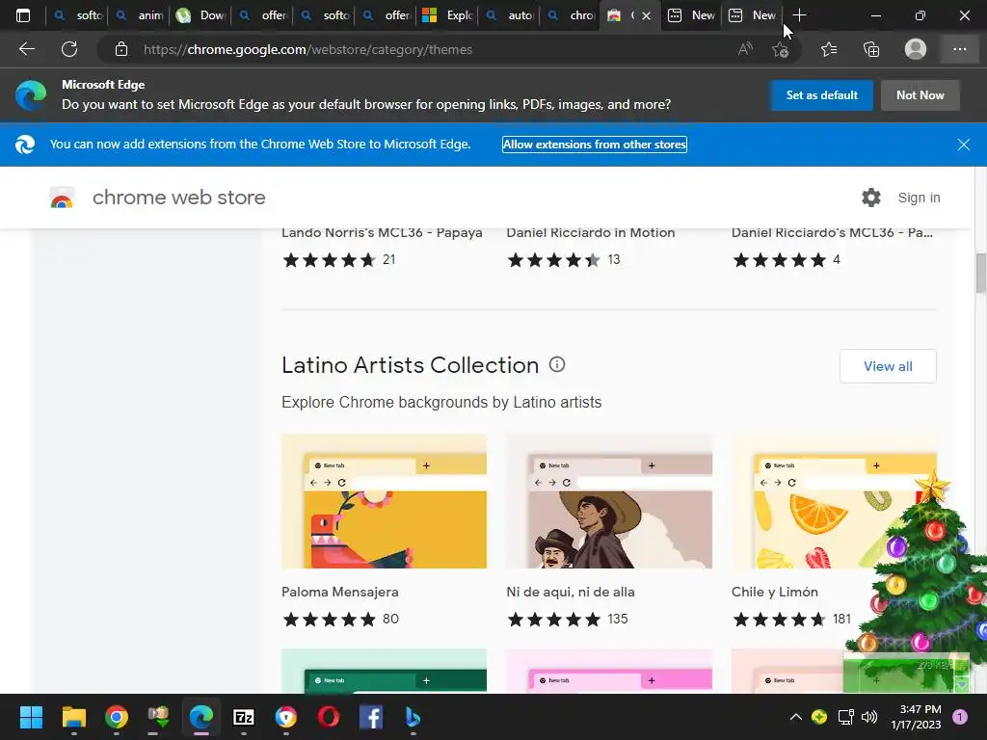
Task: Switch to the 'Dow' tab
Action: click(x=200, y=15)
